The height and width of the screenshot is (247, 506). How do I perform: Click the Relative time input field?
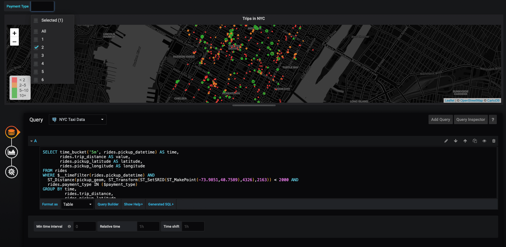148,227
